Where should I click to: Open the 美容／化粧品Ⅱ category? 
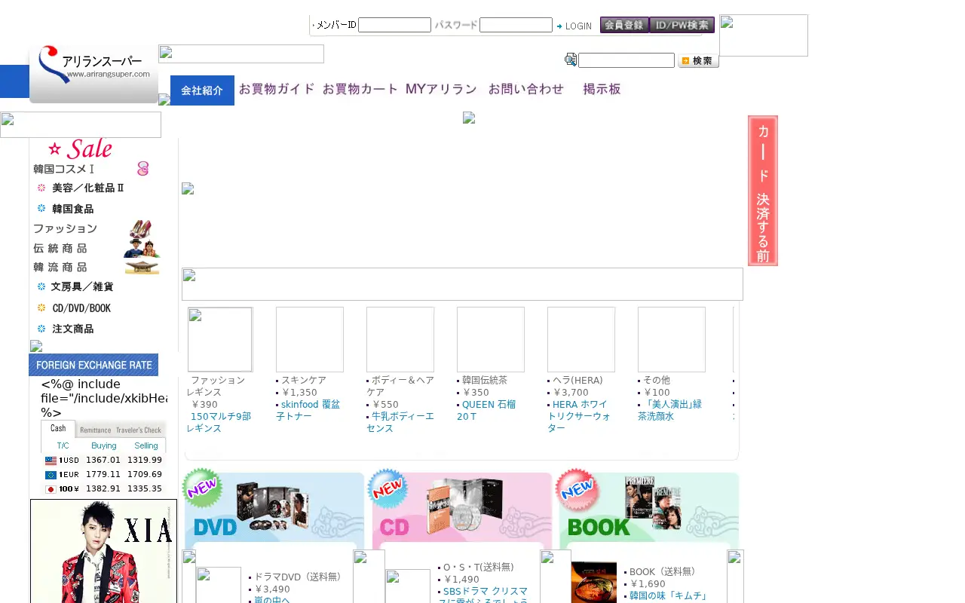[87, 188]
